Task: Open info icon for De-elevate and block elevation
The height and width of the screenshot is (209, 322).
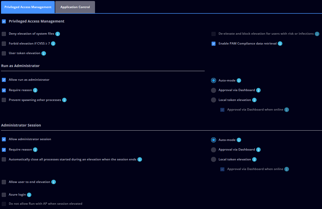Action: point(317,34)
